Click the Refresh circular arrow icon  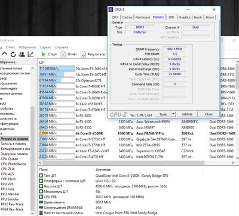[x=13, y=54]
